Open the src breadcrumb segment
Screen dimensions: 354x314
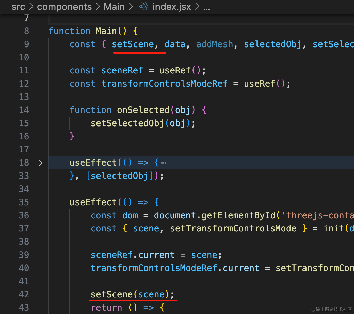(18, 7)
